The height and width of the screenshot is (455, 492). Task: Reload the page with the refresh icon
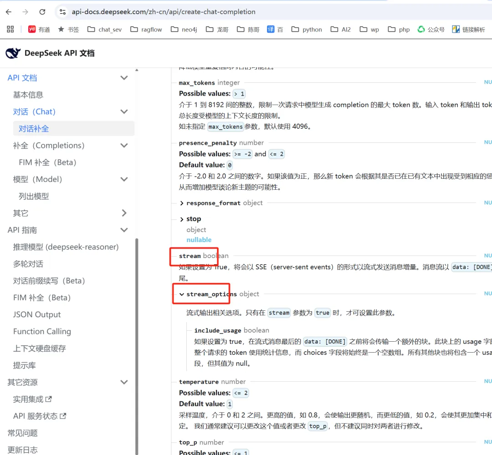(42, 12)
